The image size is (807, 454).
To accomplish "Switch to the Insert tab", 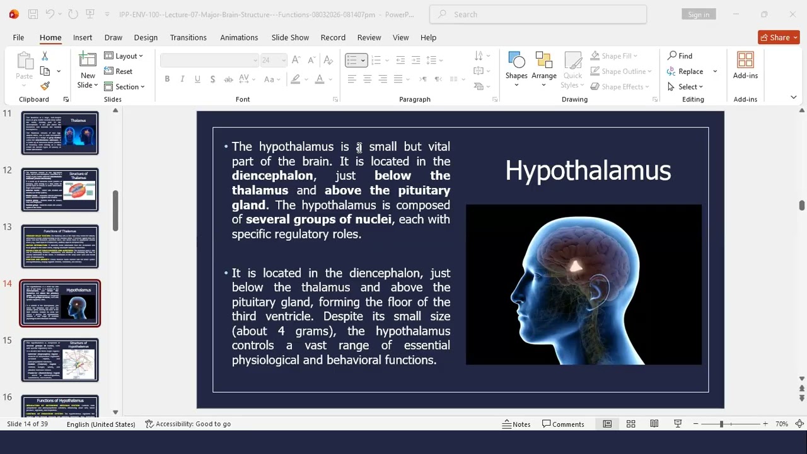I will pyautogui.click(x=83, y=37).
